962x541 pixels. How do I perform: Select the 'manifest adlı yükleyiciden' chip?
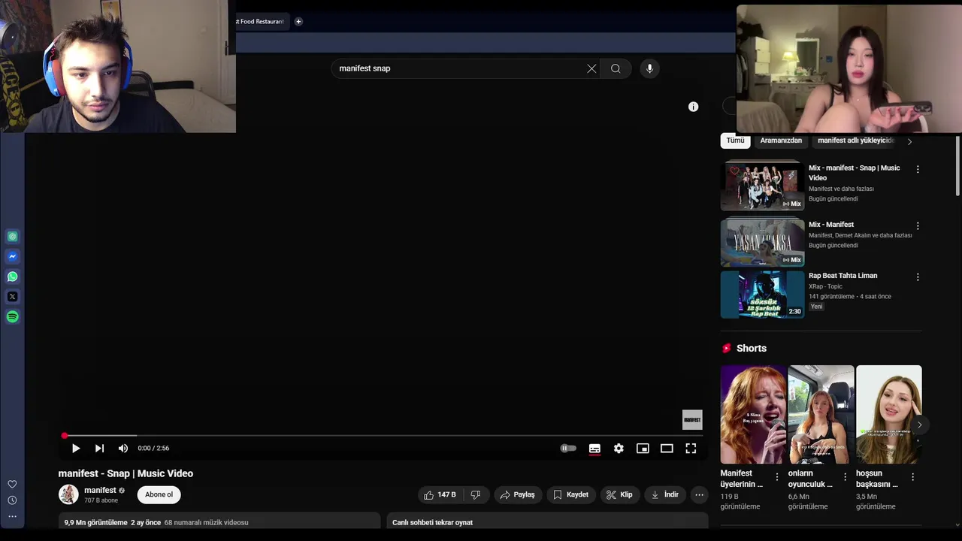[855, 141]
